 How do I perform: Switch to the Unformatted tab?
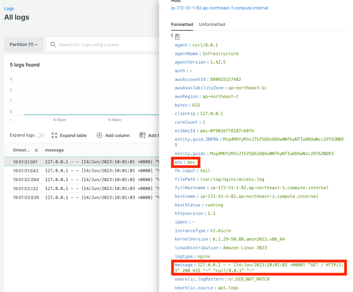212,25
